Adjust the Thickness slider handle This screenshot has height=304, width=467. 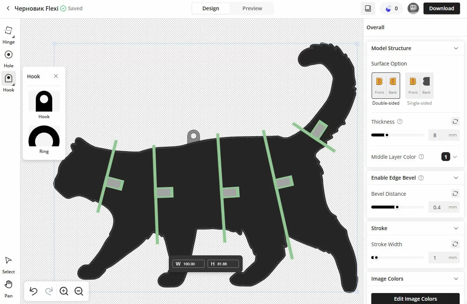(387, 135)
